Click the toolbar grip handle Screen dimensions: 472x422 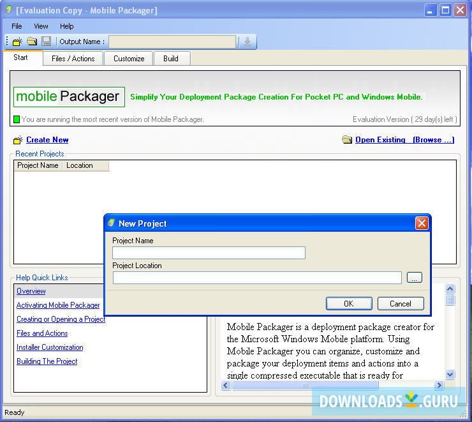click(x=7, y=41)
